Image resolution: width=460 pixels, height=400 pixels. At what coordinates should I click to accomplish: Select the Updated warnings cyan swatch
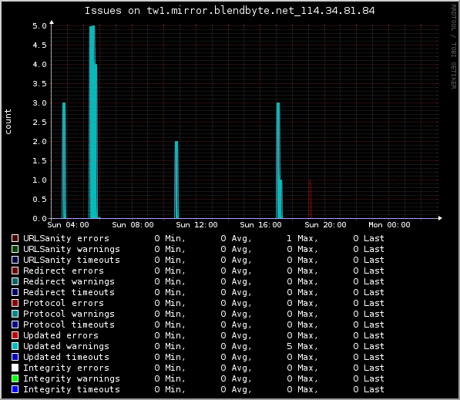point(15,346)
